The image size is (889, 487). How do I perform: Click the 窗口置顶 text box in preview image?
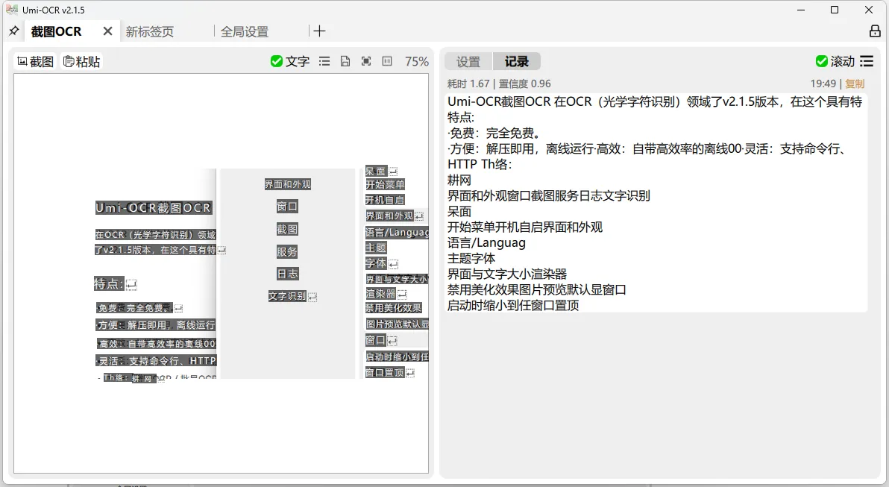385,372
